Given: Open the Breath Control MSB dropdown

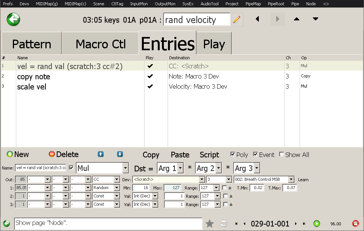Looking at the screenshot, I should click(x=291, y=180).
